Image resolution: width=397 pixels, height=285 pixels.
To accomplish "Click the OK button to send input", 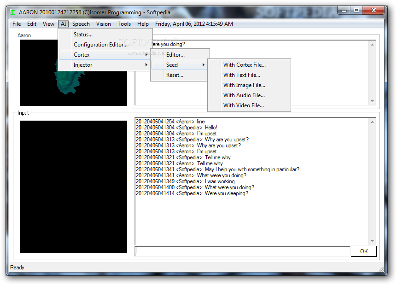I will 363,251.
